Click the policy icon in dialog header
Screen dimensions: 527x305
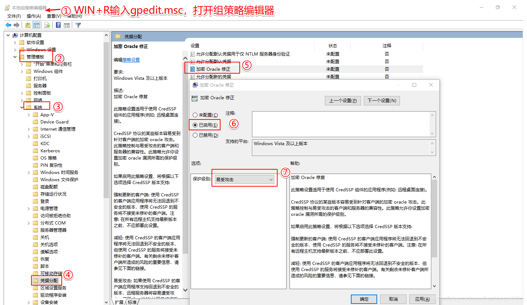click(x=195, y=98)
